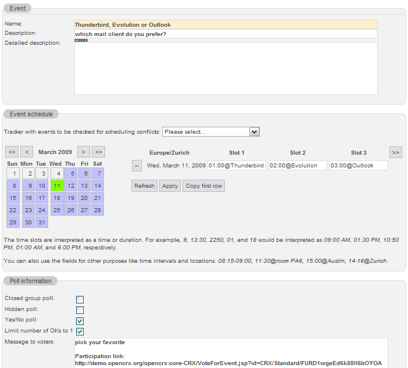
Task: Choose March 20 in calendar
Action: point(84,198)
